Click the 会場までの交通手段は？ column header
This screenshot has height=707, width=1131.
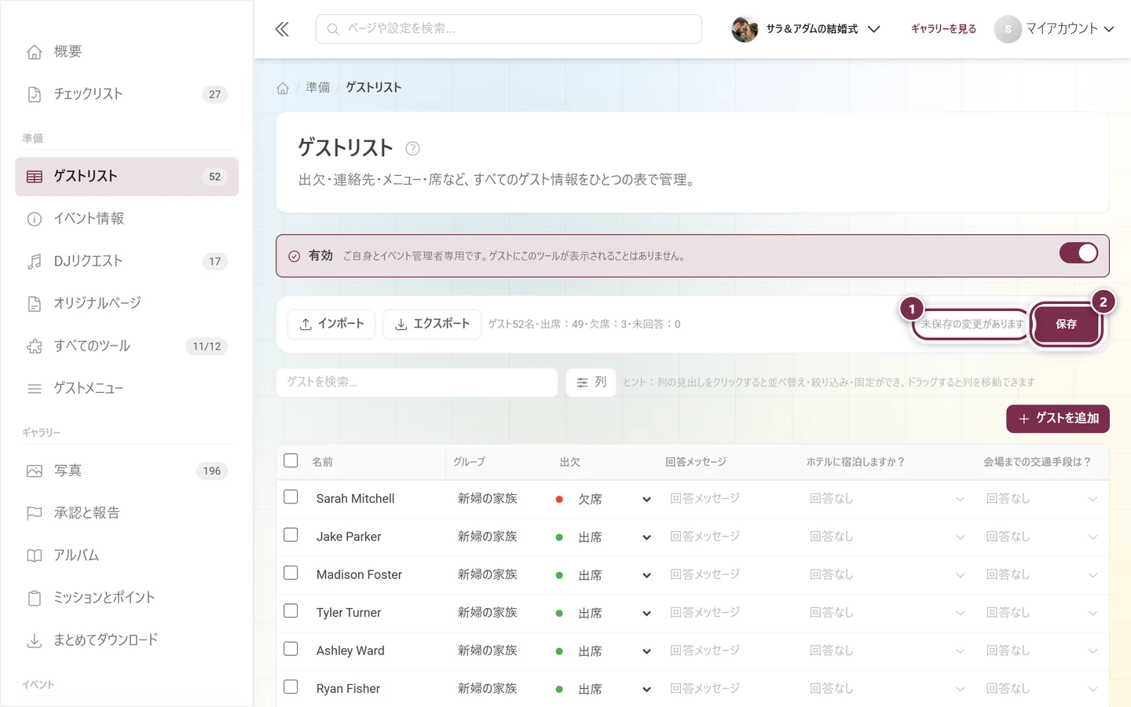coord(1037,462)
